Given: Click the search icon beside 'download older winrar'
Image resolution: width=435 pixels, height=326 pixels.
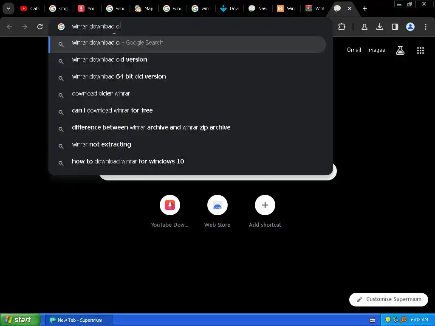Looking at the screenshot, I should pos(61,95).
